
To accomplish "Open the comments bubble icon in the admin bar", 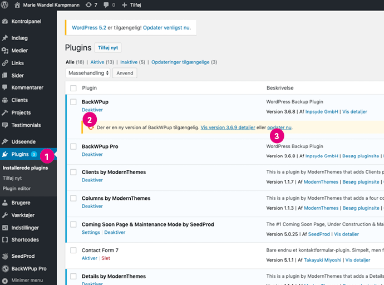I will (x=106, y=5).
